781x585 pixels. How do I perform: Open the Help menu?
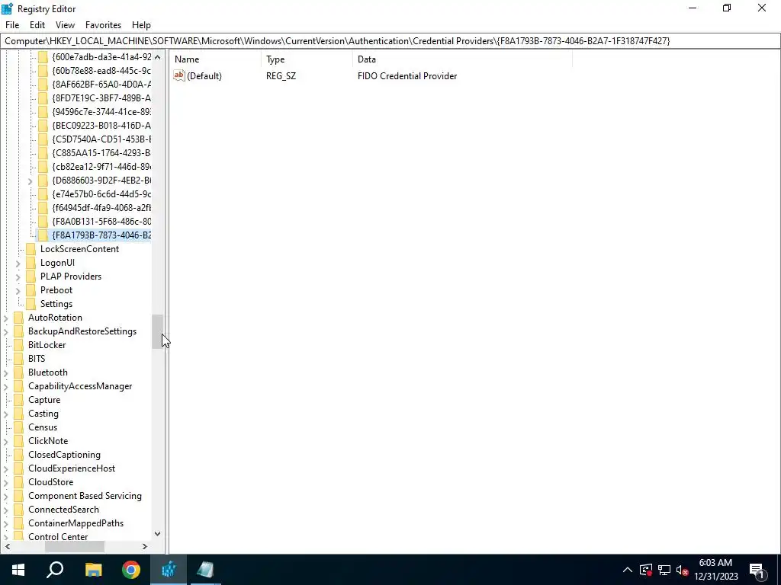[141, 25]
